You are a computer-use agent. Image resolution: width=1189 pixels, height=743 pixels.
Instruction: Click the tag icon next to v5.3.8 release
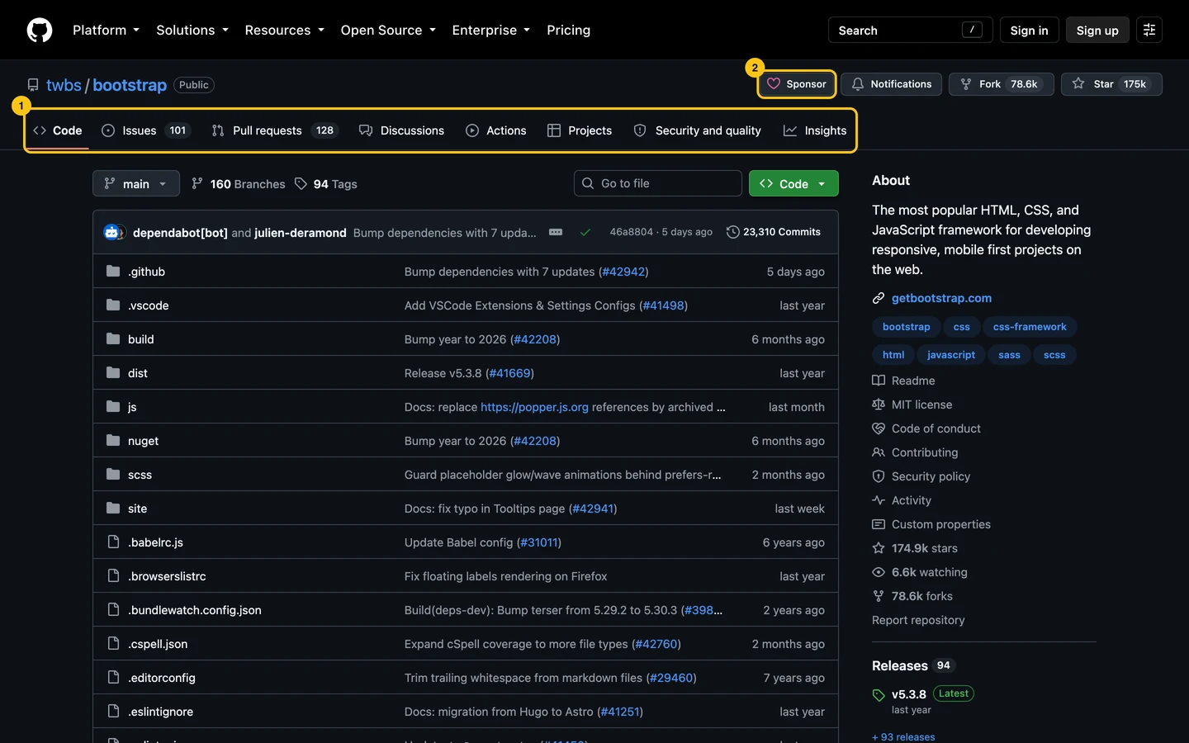(x=879, y=695)
